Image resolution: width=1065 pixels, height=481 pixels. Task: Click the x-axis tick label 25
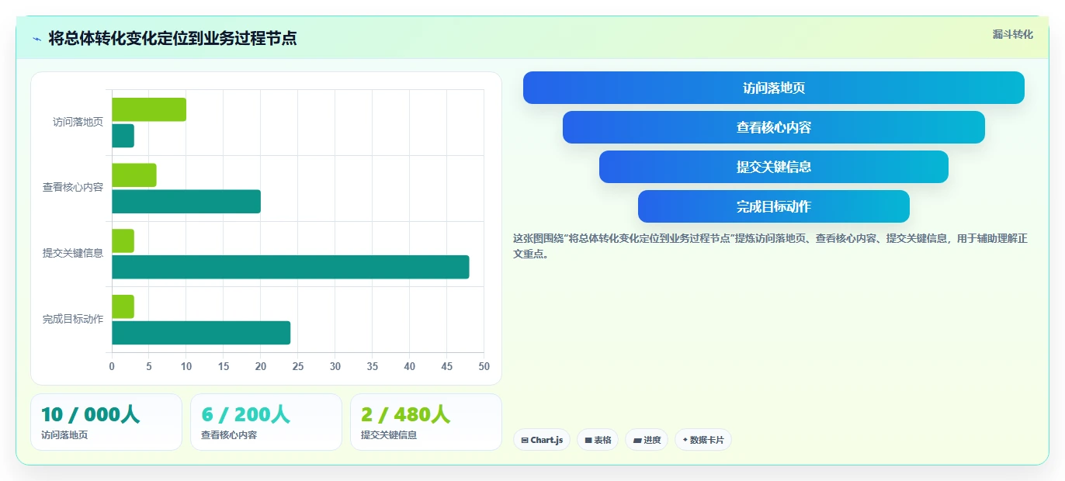(x=298, y=366)
